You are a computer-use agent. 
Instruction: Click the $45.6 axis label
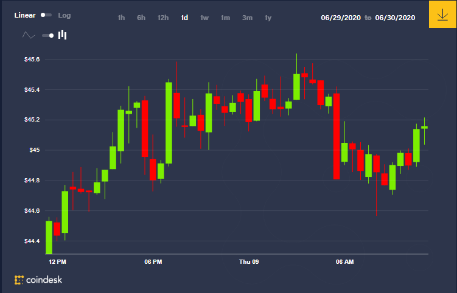32,60
